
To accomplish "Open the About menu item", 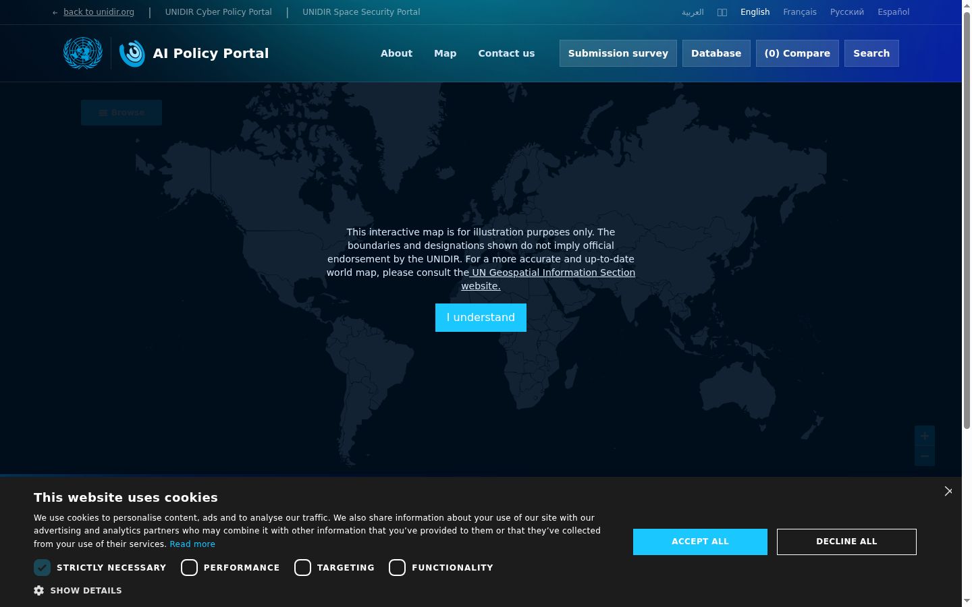I will pos(396,53).
